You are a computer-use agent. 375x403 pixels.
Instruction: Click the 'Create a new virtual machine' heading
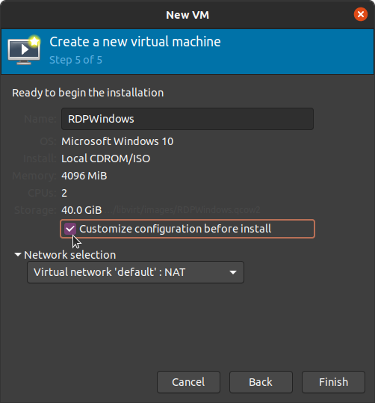[x=135, y=42]
